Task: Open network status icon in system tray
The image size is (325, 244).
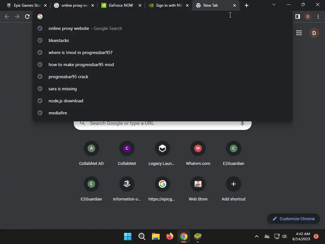Action: pos(277,236)
